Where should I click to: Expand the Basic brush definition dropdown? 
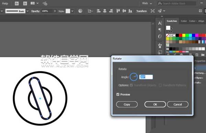point(27,11)
